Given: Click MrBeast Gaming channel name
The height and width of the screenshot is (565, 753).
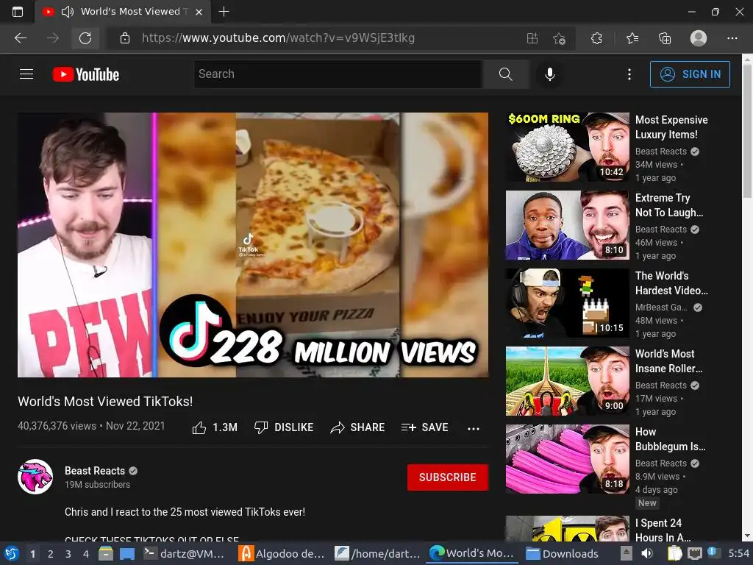Looking at the screenshot, I should pos(661,308).
